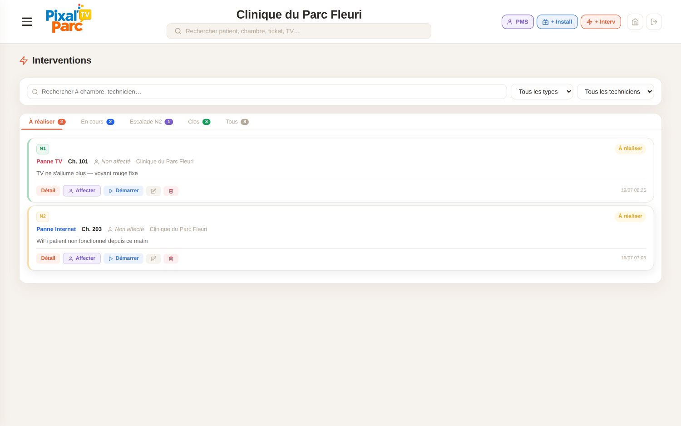Open the Clos tab

199,122
